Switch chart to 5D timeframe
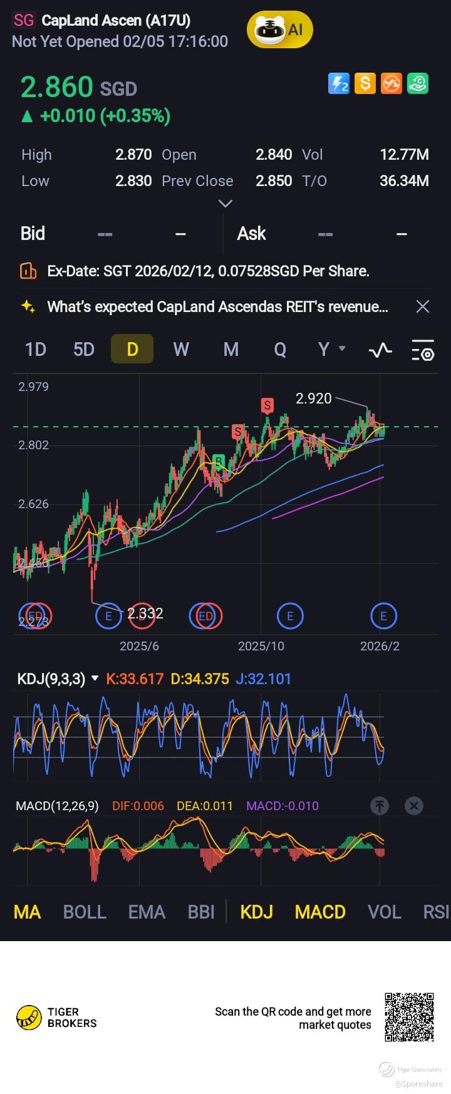Viewport: 451px width, 1094px height. click(x=84, y=349)
